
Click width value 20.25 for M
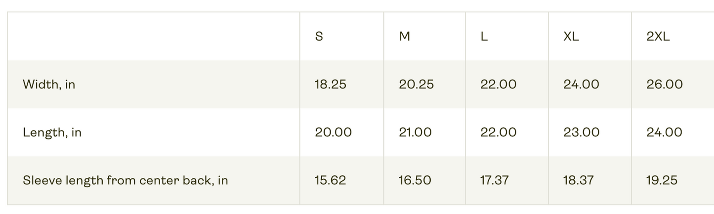tap(416, 85)
